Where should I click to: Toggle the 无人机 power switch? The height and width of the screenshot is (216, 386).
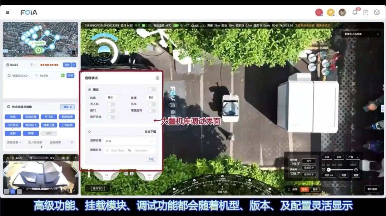111,104
